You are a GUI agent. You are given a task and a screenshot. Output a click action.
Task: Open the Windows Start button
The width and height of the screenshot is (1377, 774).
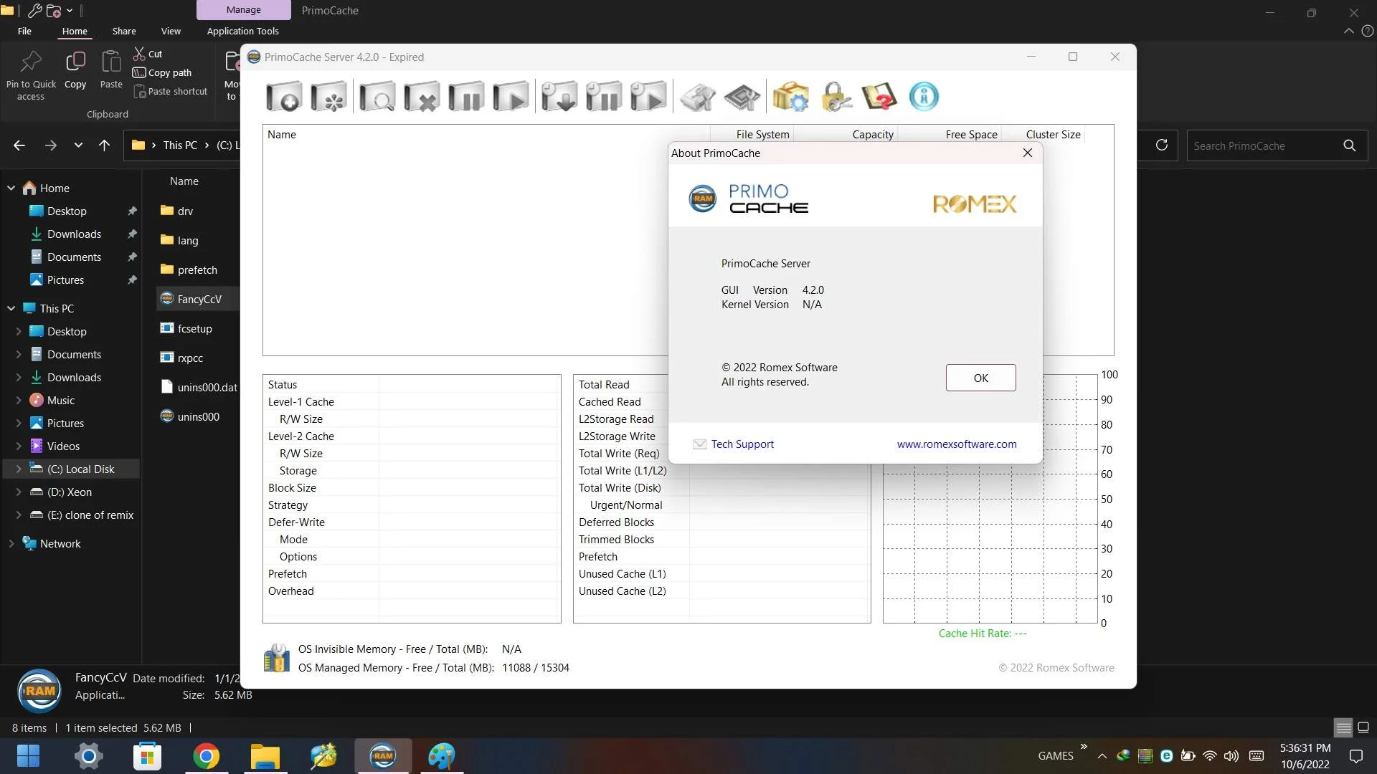[29, 756]
